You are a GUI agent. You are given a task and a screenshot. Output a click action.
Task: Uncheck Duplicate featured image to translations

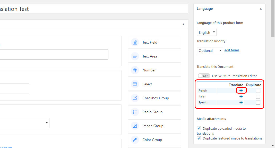pyautogui.click(x=199, y=138)
